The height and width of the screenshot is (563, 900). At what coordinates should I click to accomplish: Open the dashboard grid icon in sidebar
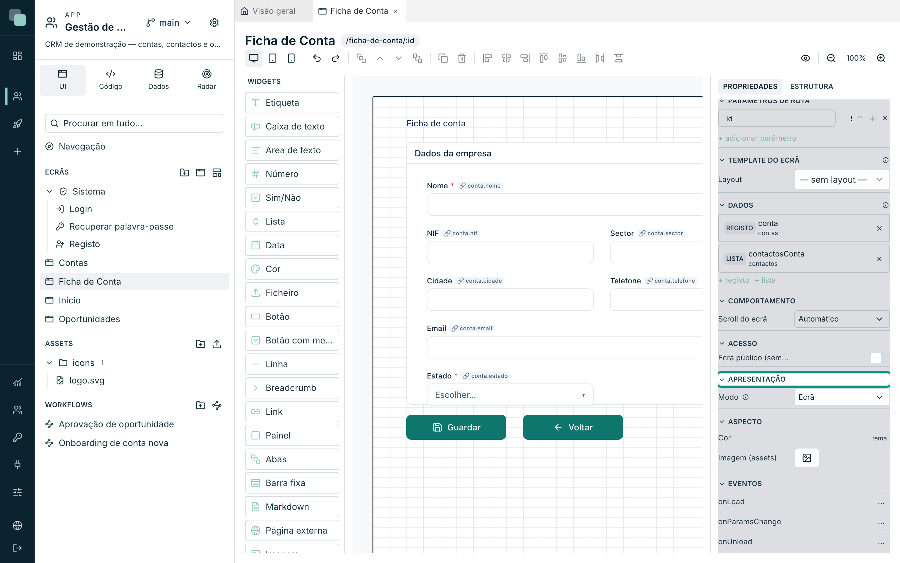17,55
